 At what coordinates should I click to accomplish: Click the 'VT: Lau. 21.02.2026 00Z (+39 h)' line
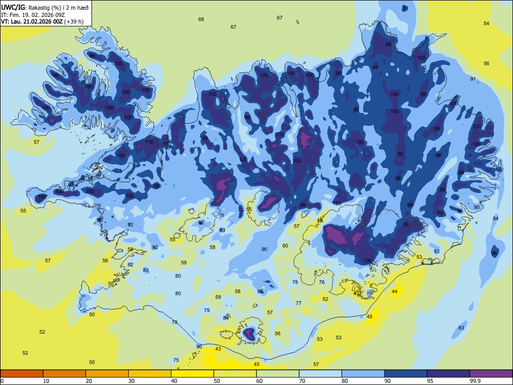click(x=42, y=22)
